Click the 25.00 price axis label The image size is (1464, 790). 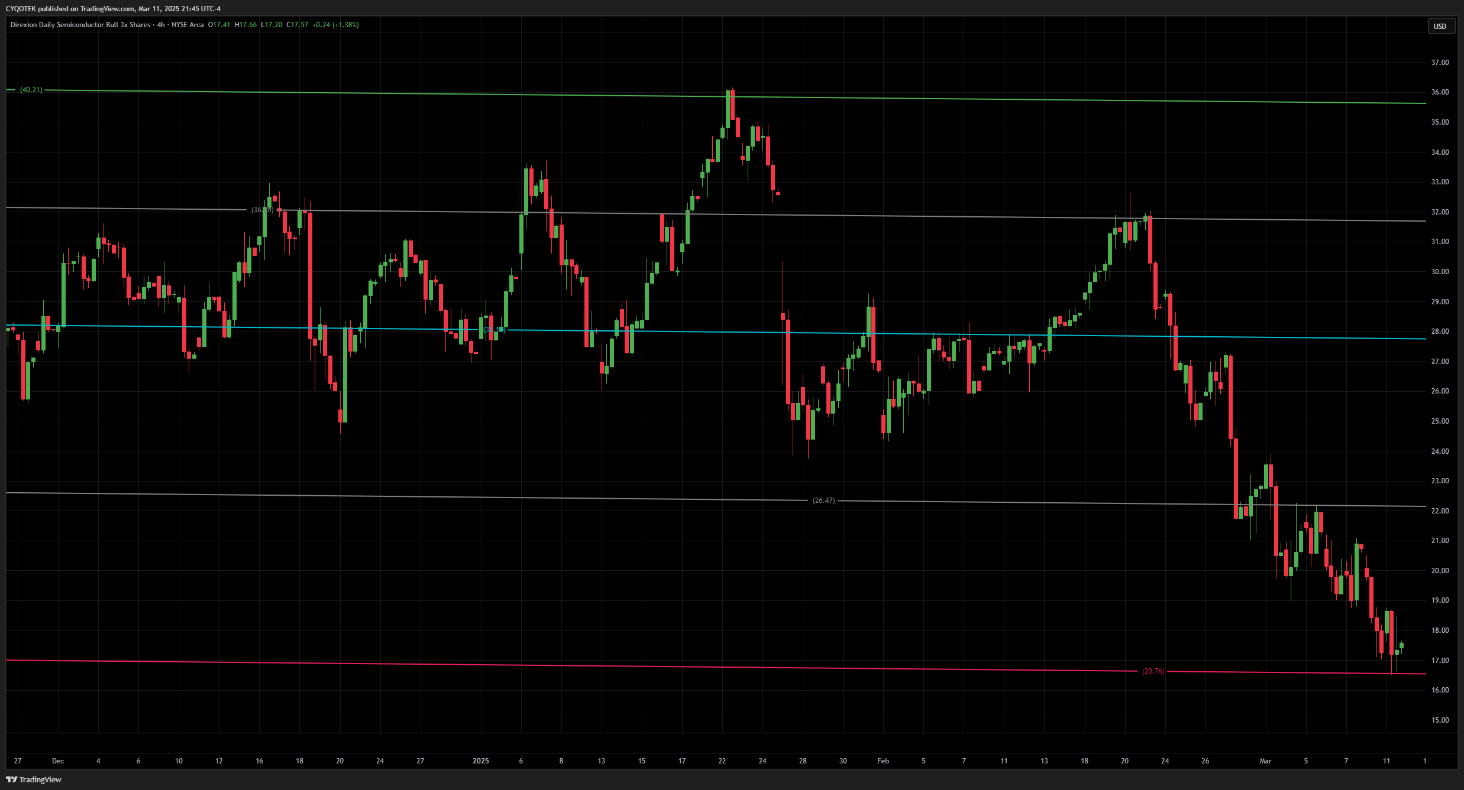1440,421
